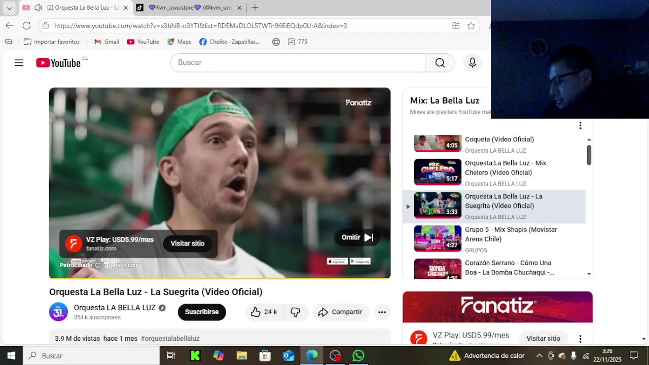Image resolution: width=649 pixels, height=365 pixels.
Task: Open the browser tab actions dropdown
Action: click(x=9, y=8)
